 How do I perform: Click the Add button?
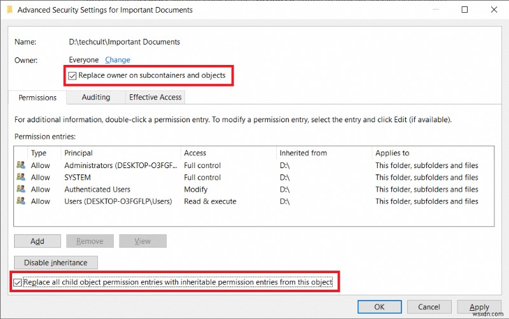click(38, 241)
